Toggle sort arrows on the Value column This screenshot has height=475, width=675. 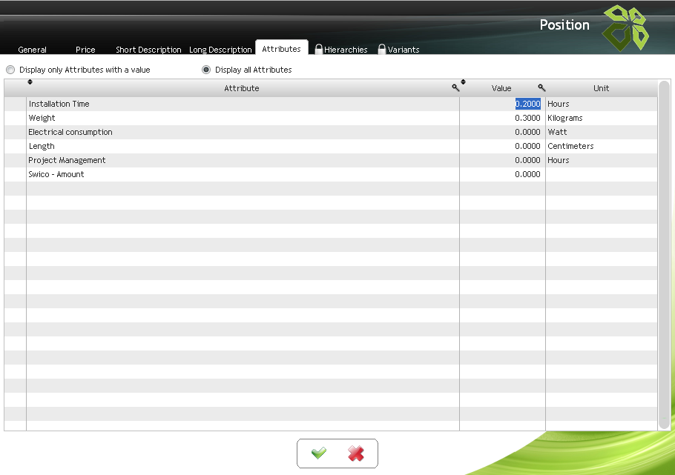click(x=463, y=82)
